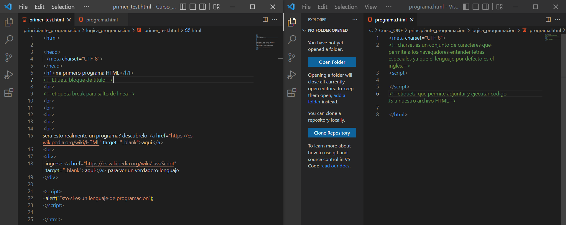This screenshot has height=225, width=566.
Task: Toggle bottom panel in right window
Action: (476, 7)
